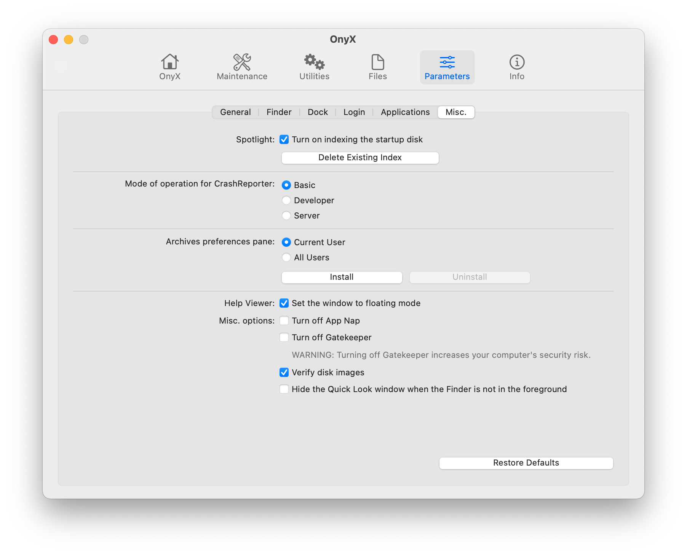Viewport: 687px width, 555px height.
Task: Choose Server CrashReporter mode
Action: click(286, 216)
